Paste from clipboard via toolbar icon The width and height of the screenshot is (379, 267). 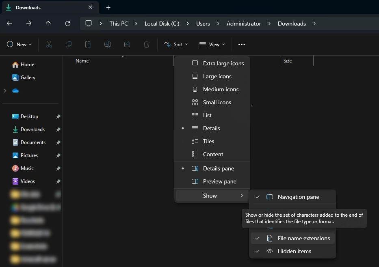(x=88, y=45)
